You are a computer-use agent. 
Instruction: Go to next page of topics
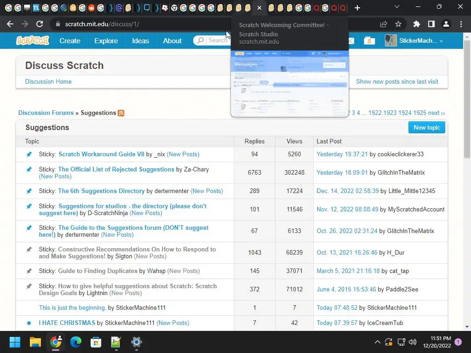pos(437,113)
